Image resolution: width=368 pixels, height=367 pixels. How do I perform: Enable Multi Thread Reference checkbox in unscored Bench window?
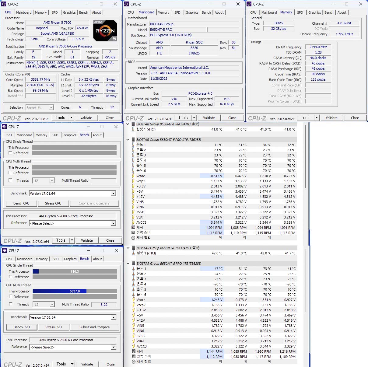coord(10,173)
